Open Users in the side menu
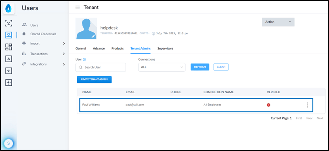 coord(34,25)
